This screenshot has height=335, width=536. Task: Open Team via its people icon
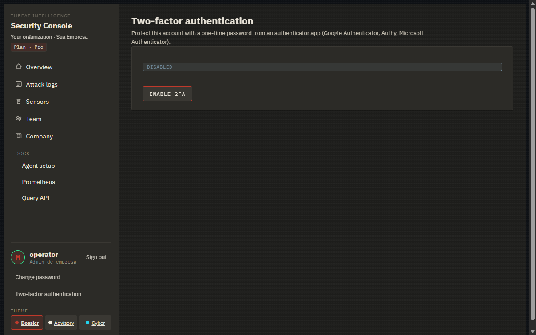pyautogui.click(x=19, y=119)
